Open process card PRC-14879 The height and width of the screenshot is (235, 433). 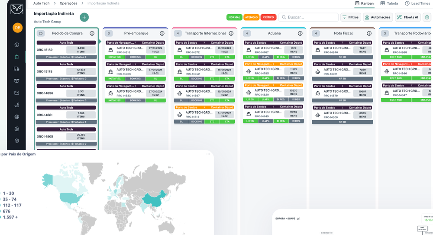(x=343, y=93)
